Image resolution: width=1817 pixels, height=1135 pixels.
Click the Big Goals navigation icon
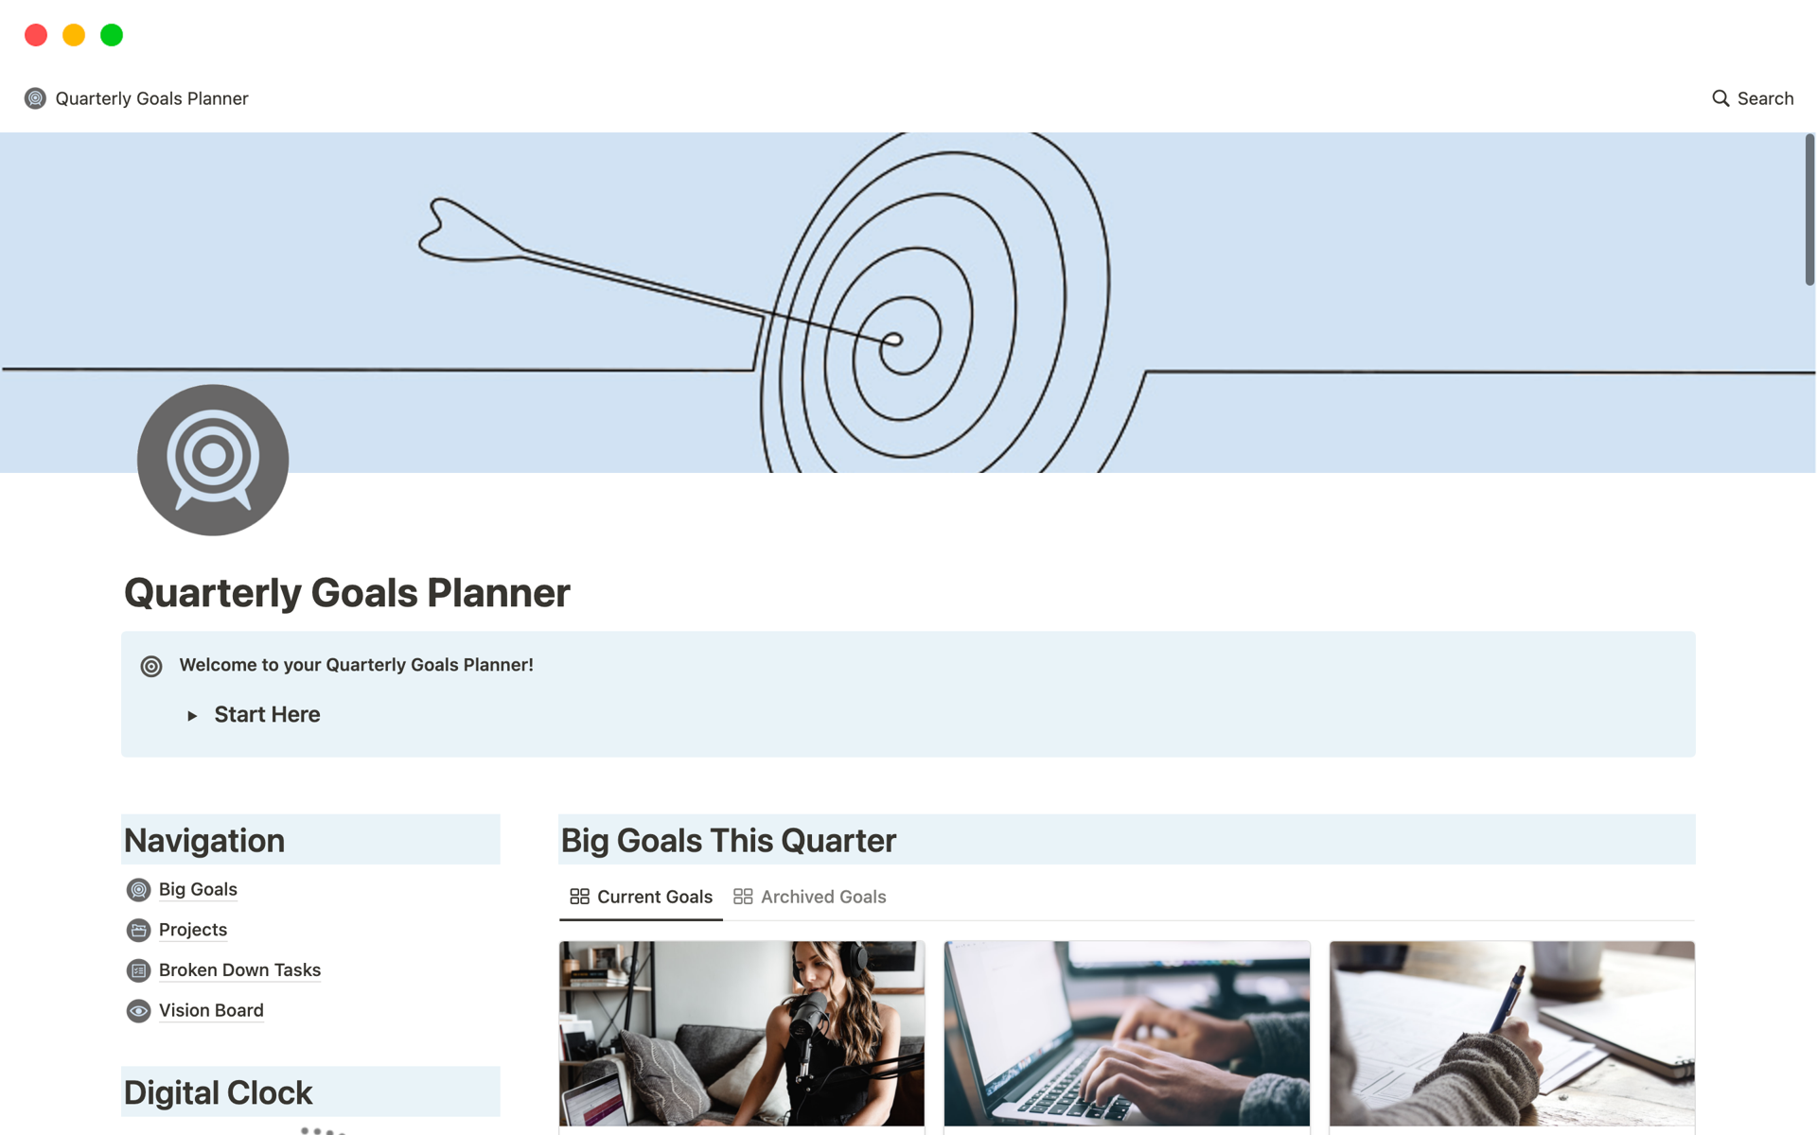(x=139, y=888)
